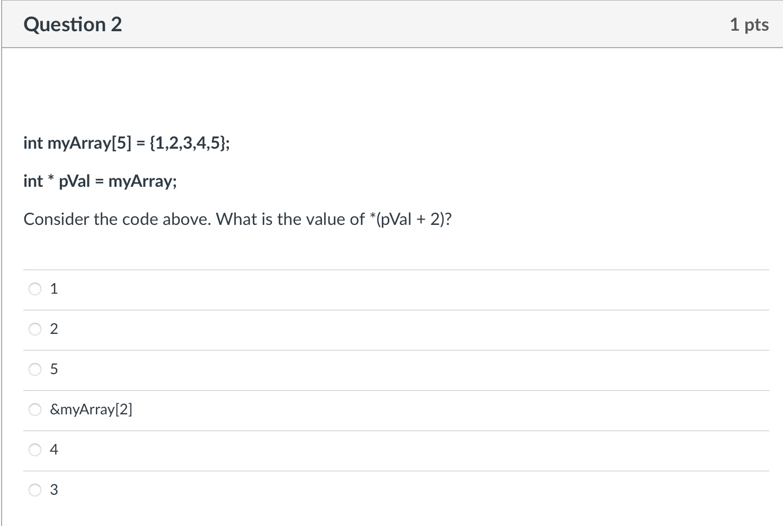Click the "1" answer option label
This screenshot has height=526, width=783.
click(54, 289)
